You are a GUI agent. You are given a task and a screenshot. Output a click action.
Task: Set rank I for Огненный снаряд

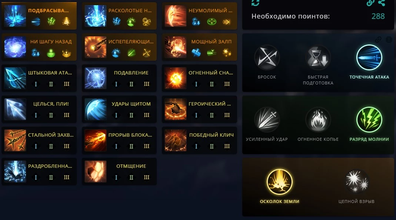[x=196, y=84]
